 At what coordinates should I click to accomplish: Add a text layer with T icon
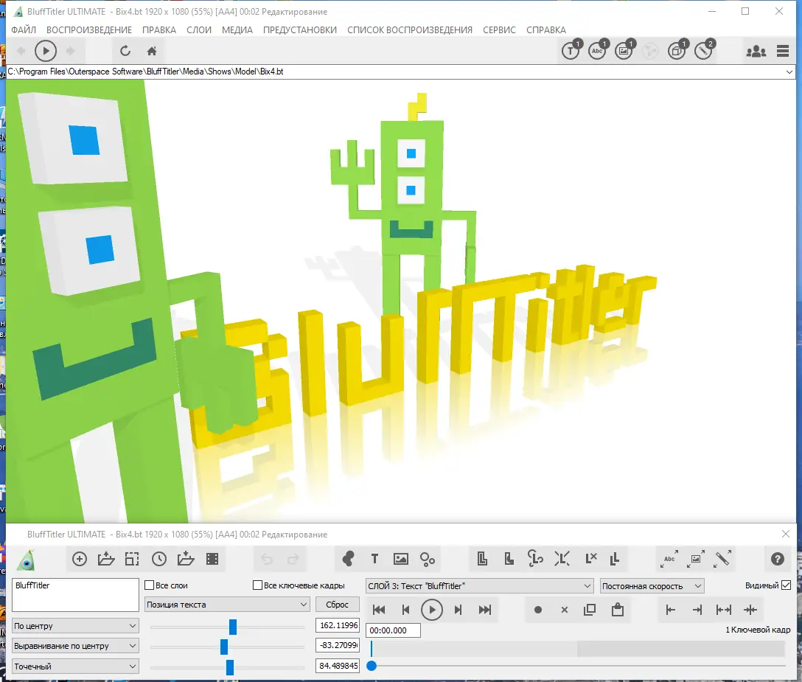375,559
